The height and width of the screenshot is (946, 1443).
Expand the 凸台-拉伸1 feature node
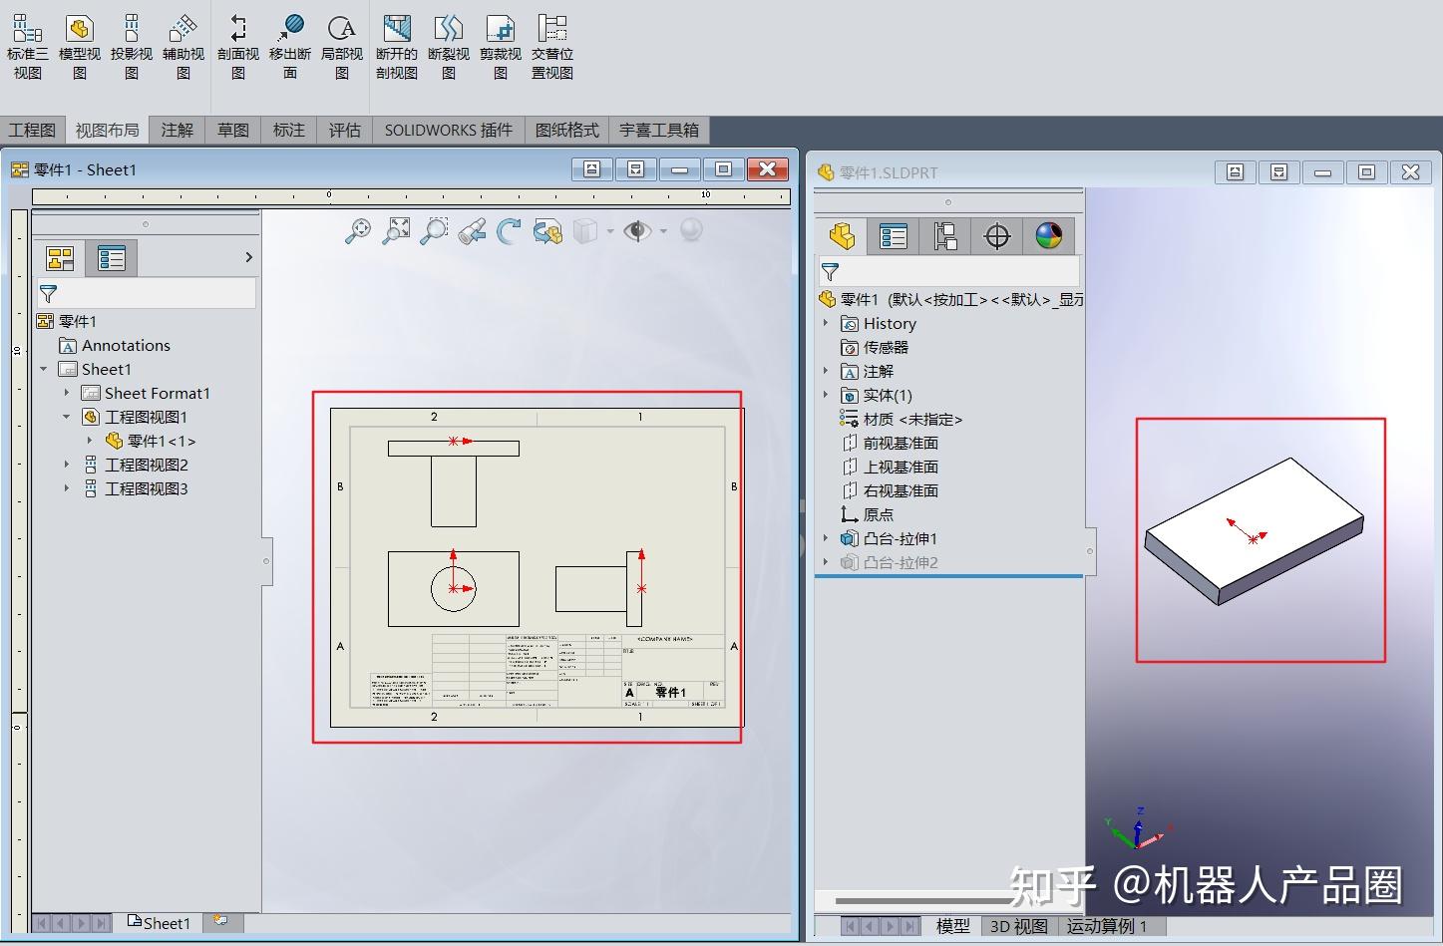point(826,538)
